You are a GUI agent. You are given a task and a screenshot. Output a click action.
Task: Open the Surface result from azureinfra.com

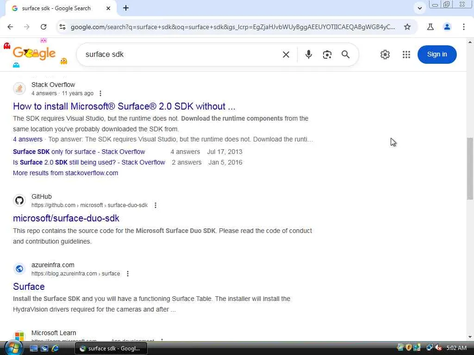pyautogui.click(x=29, y=287)
